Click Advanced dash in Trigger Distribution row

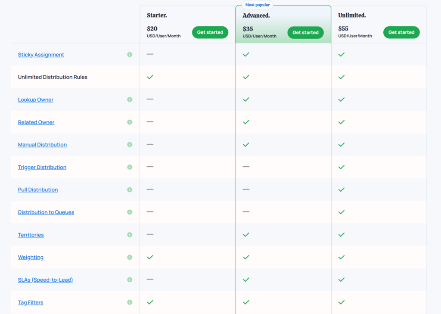click(246, 167)
